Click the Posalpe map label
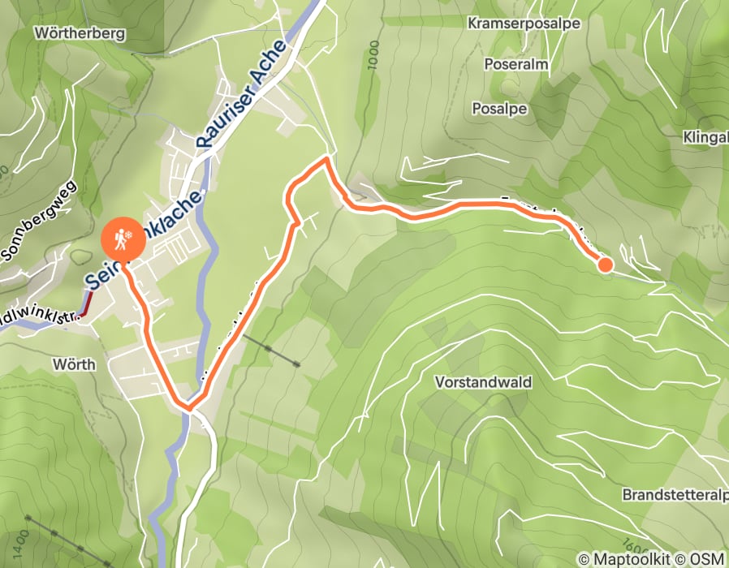Image resolution: width=729 pixels, height=568 pixels. [499, 108]
